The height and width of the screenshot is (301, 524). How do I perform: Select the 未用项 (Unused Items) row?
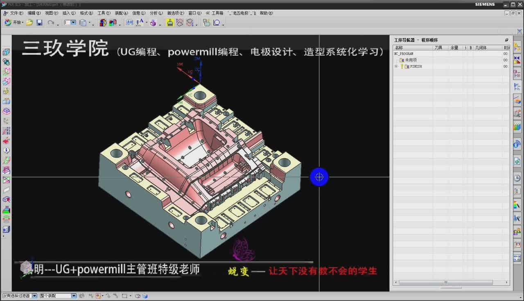point(452,60)
